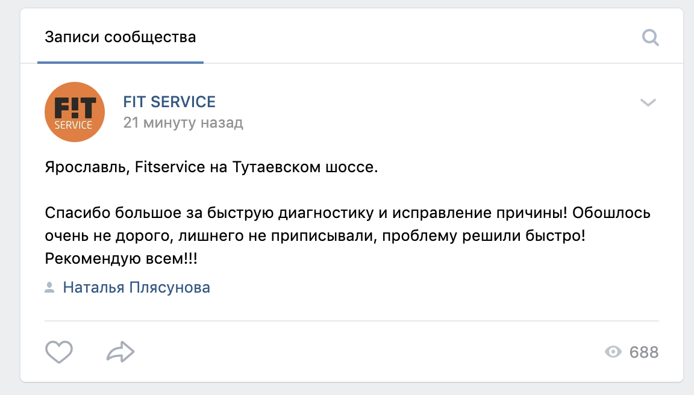The width and height of the screenshot is (694, 395).
Task: Click the 'Рекомендую всем!!!' line
Action: coord(121,259)
